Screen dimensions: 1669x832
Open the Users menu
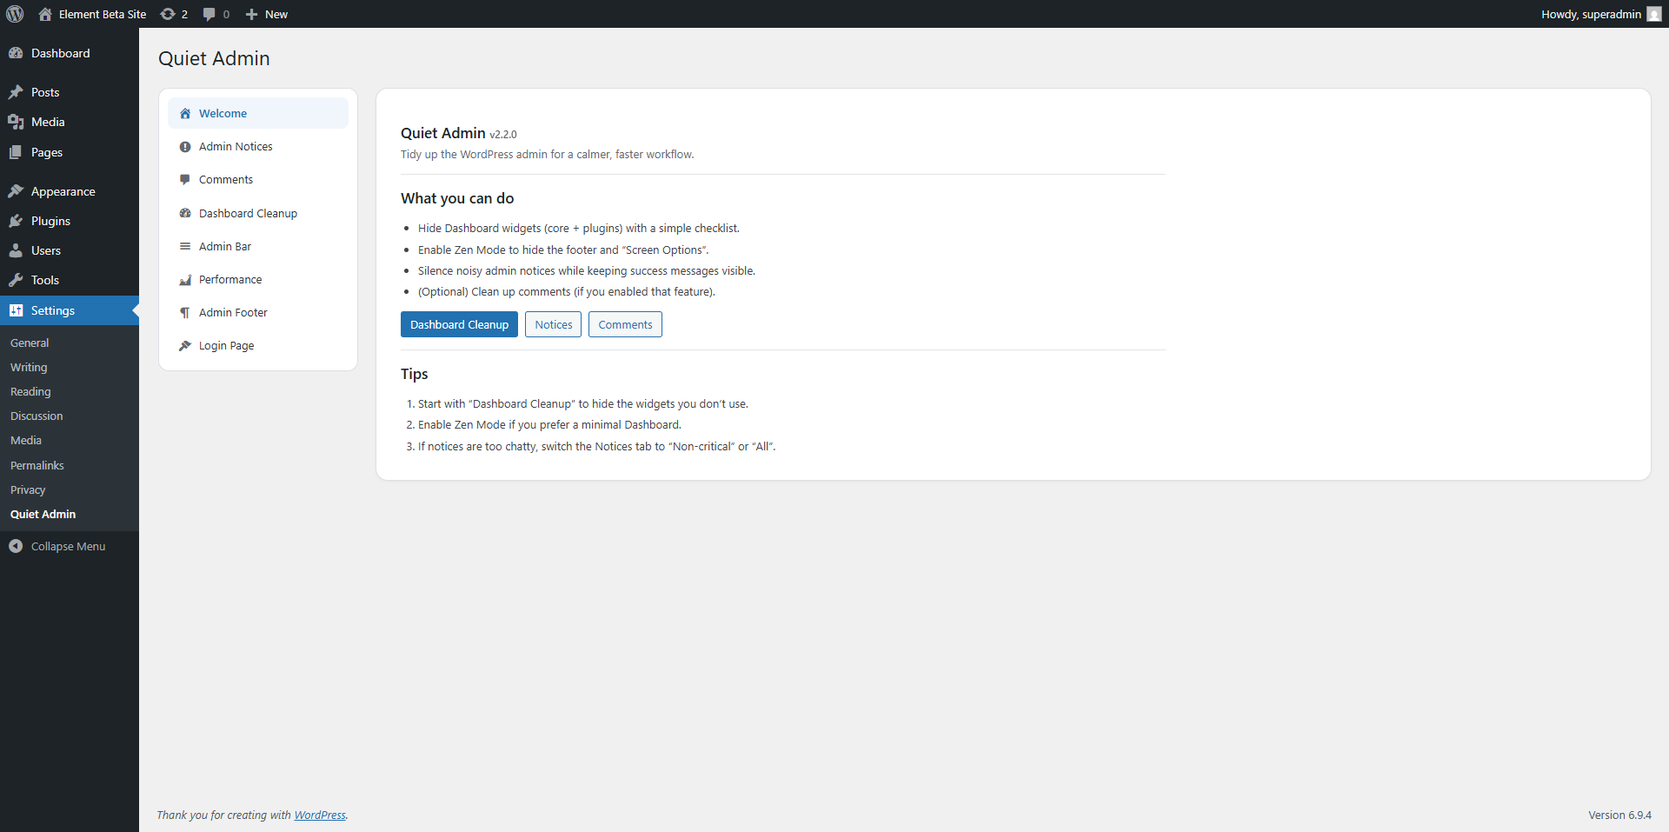tap(70, 250)
